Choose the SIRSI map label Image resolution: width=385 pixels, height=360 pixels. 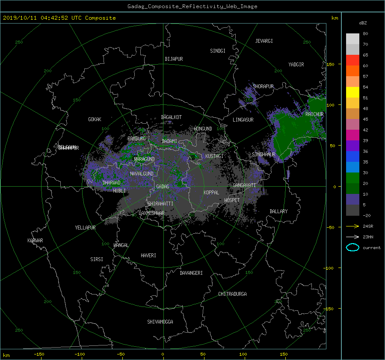(x=97, y=259)
